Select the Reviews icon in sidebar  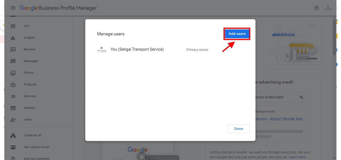[13, 49]
